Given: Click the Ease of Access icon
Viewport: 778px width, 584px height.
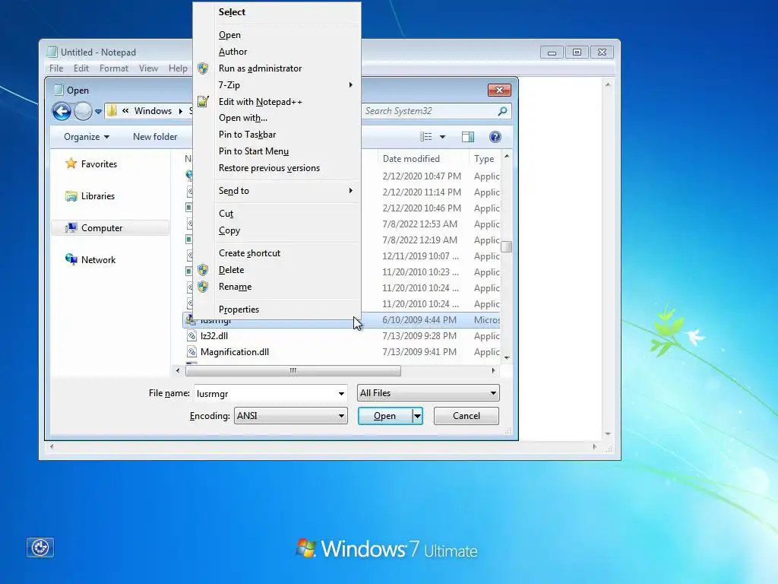Looking at the screenshot, I should tap(40, 547).
